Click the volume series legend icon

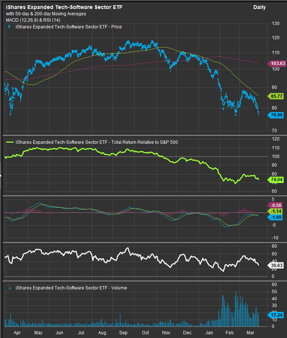[x=9, y=288]
